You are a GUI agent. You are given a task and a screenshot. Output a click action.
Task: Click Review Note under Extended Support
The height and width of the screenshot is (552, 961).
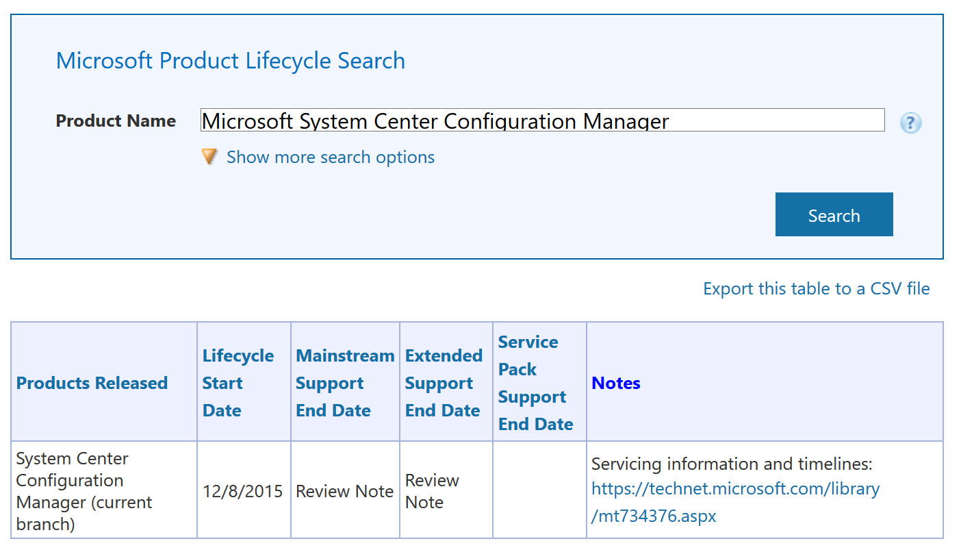432,491
